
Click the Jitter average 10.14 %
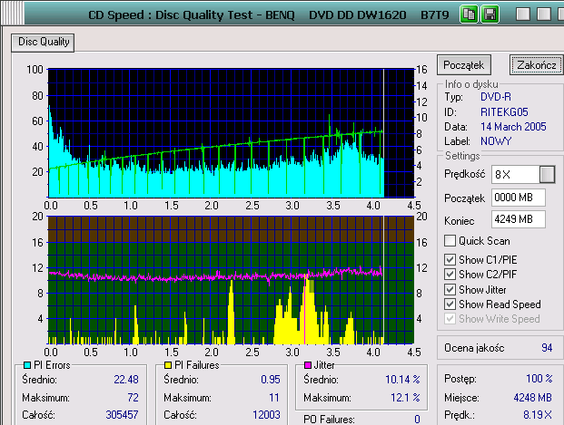402,380
